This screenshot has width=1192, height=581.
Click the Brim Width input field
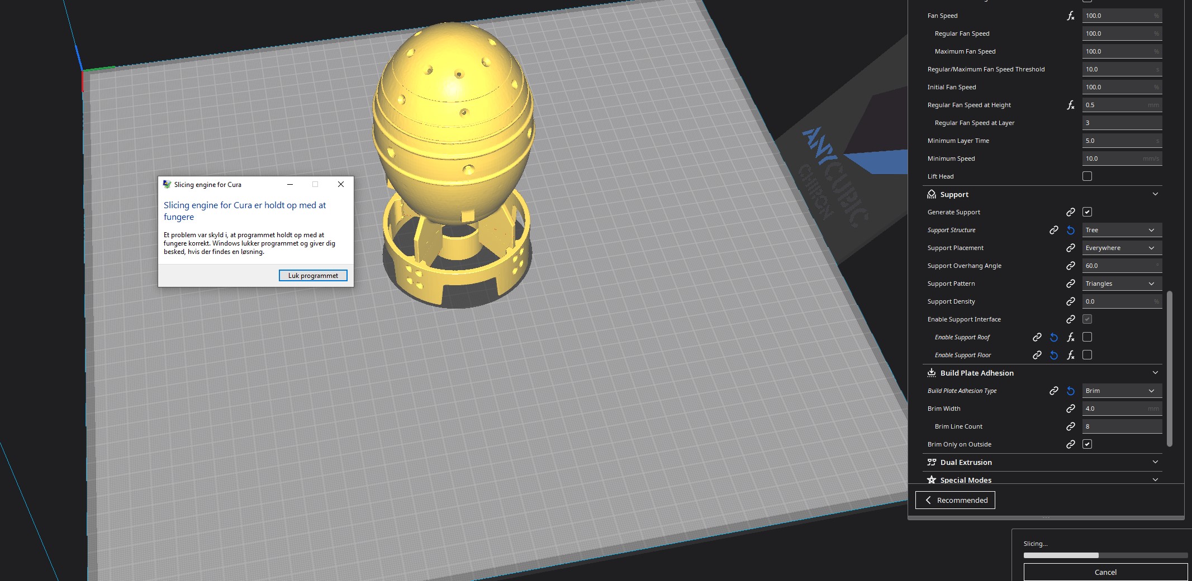(x=1122, y=409)
